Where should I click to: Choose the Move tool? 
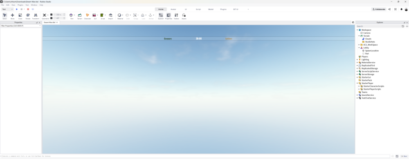pyautogui.click(x=12, y=16)
